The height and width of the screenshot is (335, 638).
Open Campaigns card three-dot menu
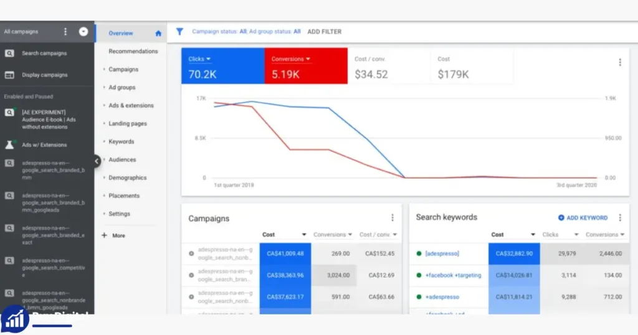(x=393, y=218)
